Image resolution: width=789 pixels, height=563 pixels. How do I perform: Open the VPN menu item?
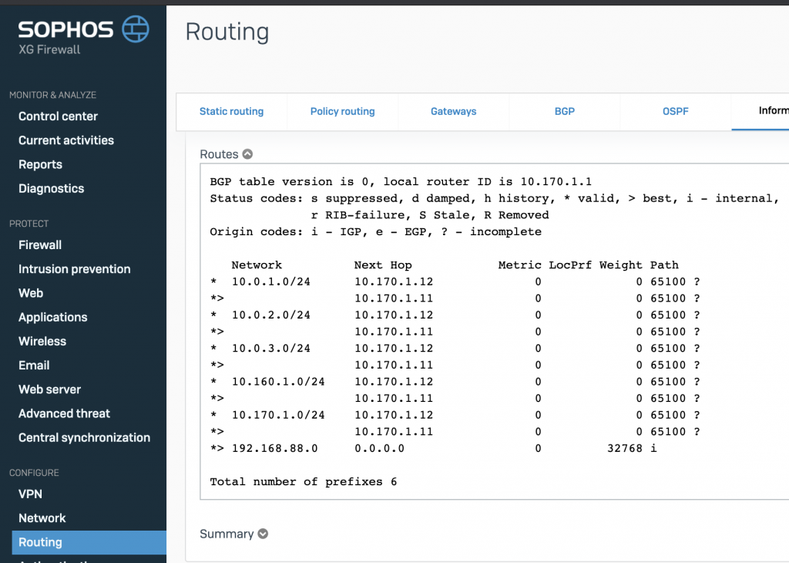(30, 494)
